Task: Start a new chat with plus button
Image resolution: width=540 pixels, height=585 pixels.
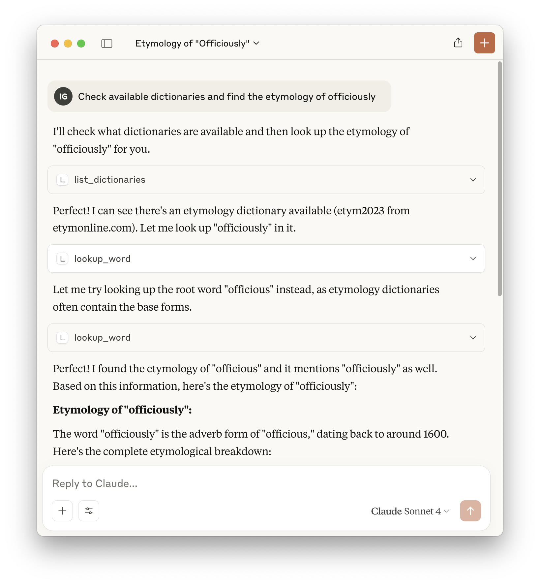Action: click(484, 43)
